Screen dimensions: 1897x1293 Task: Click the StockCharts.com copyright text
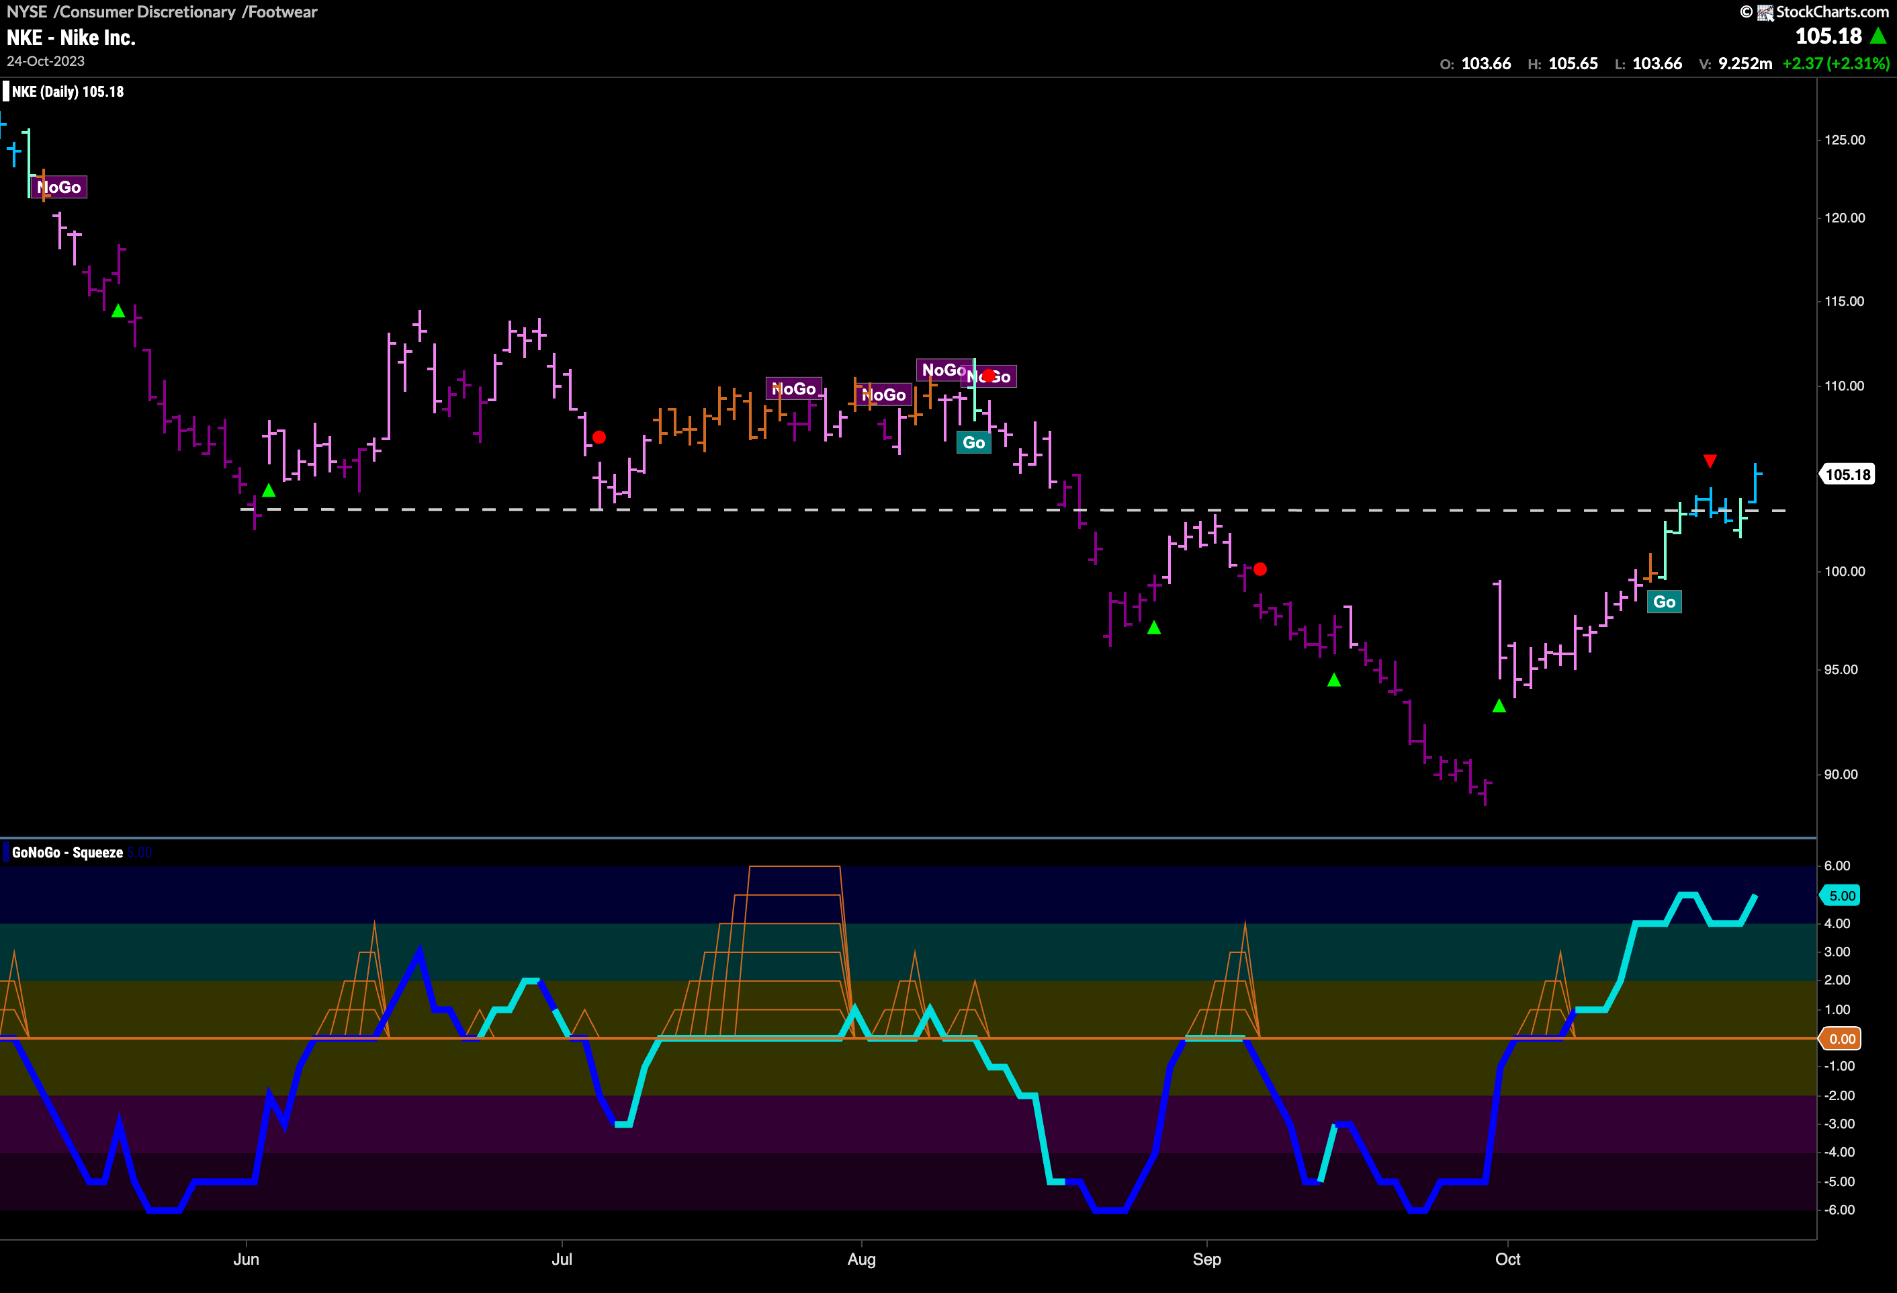(1833, 11)
